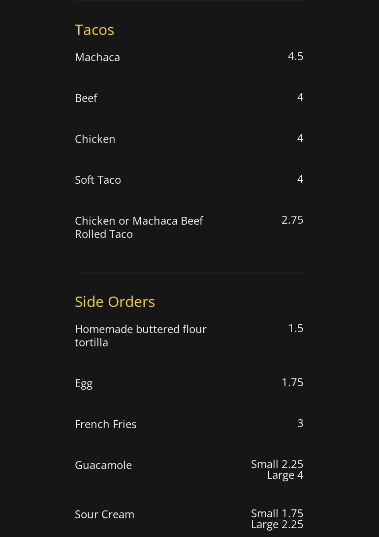Click the Machaca taco price 4.5
This screenshot has height=537, width=379.
click(295, 56)
